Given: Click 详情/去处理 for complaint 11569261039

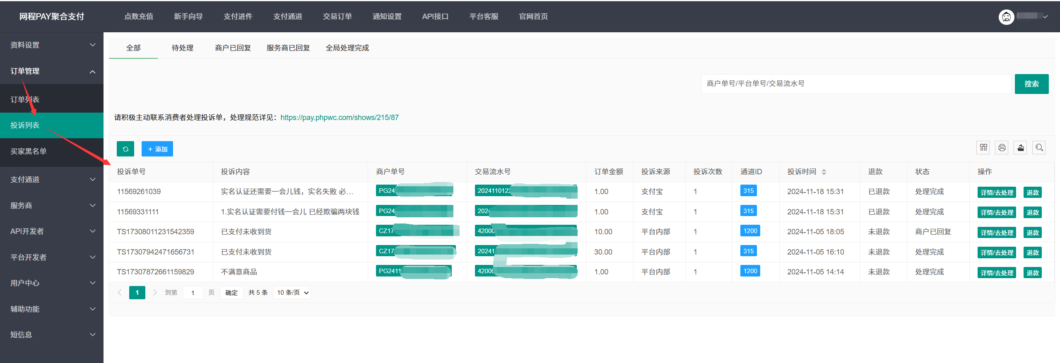Looking at the screenshot, I should (997, 192).
